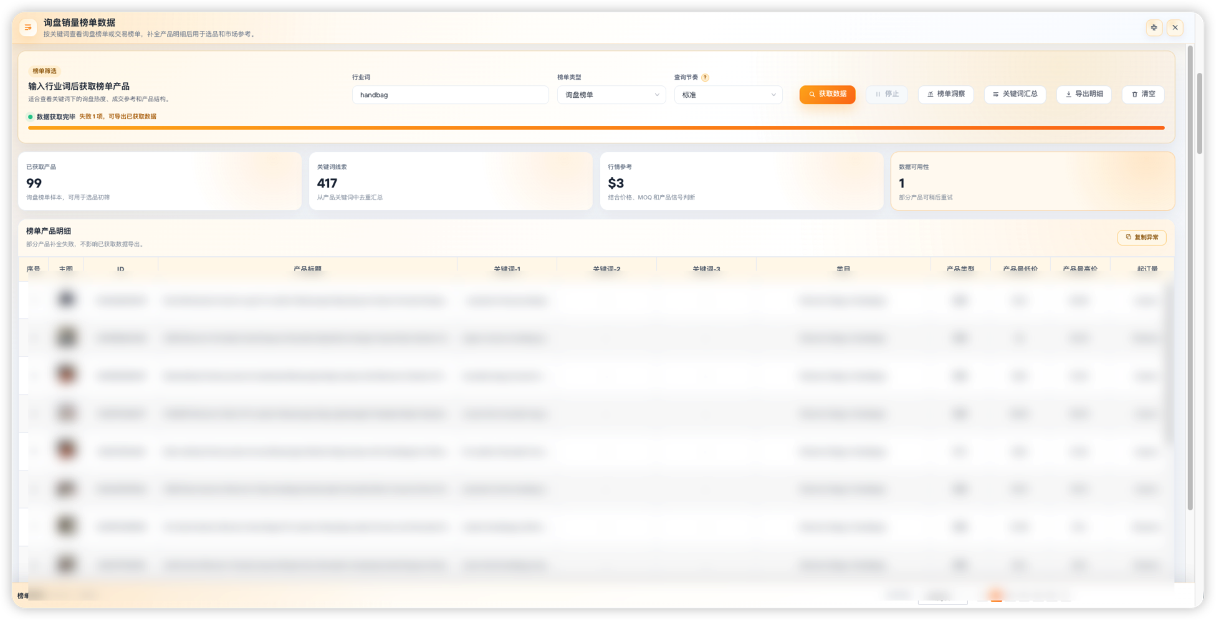
Task: Click the orange list icon beside the window title
Action: click(x=28, y=27)
